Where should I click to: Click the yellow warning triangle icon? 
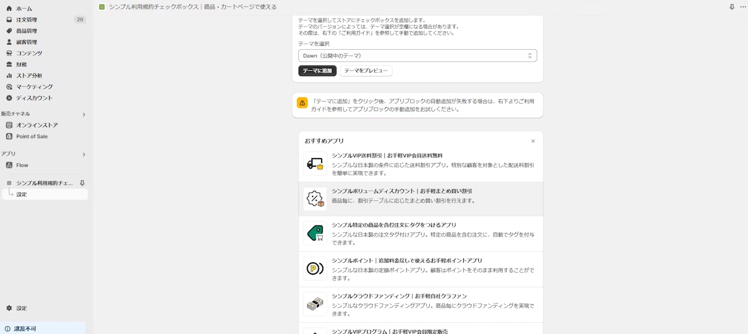302,103
